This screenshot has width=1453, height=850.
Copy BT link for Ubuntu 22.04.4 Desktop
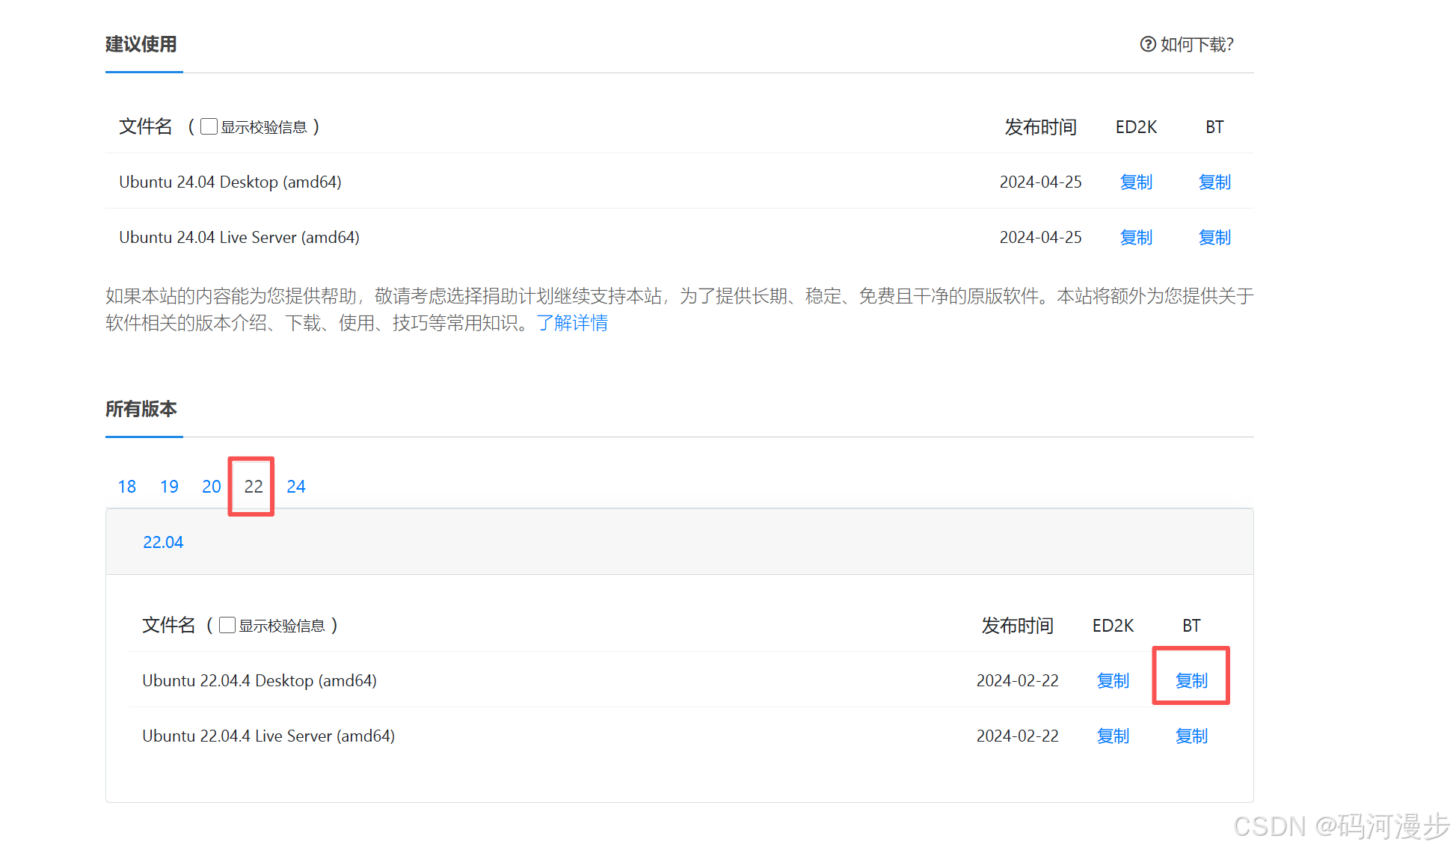click(1191, 680)
